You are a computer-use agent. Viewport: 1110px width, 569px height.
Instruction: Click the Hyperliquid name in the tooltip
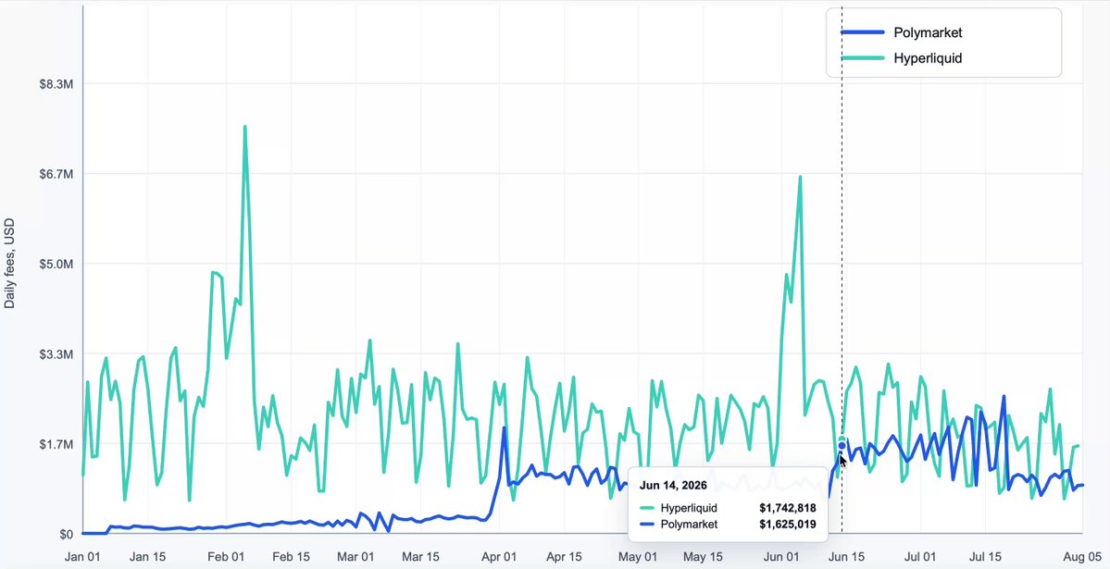coord(689,507)
